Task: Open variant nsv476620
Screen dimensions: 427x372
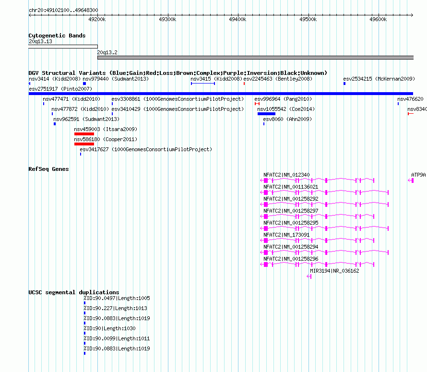Action: tap(410, 99)
